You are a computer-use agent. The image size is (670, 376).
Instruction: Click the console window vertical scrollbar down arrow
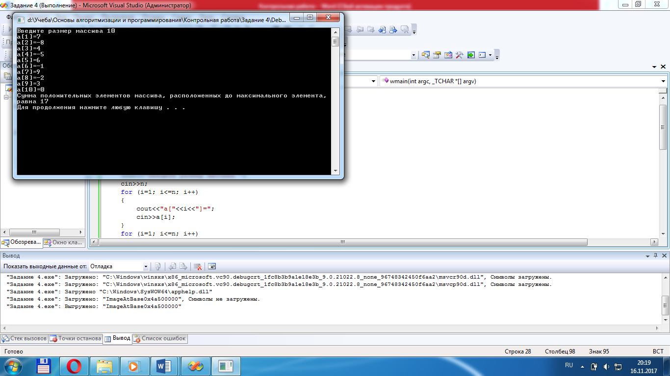335,170
